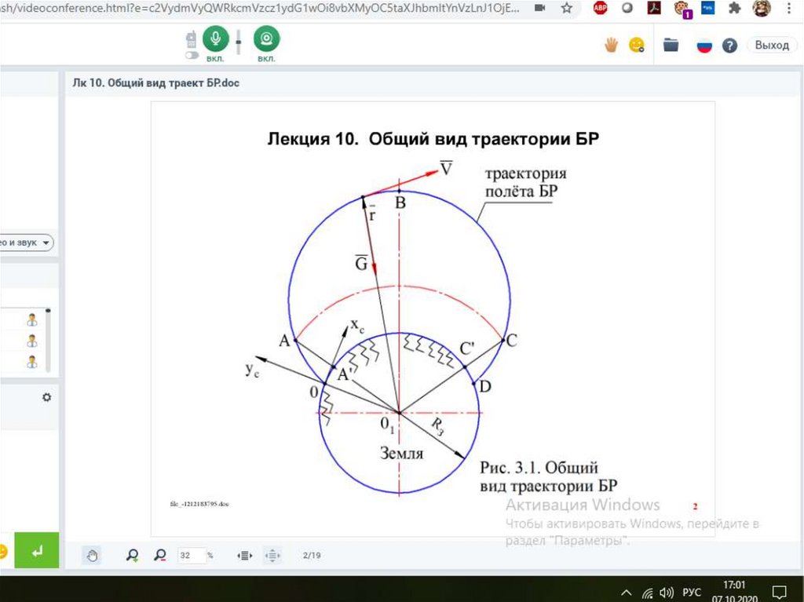Open the Chrome three-dot menu
804x602 pixels.
pyautogui.click(x=789, y=8)
